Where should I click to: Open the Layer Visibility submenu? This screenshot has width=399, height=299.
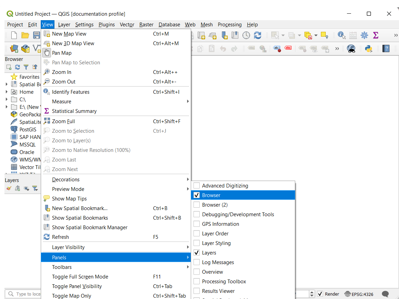(x=116, y=247)
